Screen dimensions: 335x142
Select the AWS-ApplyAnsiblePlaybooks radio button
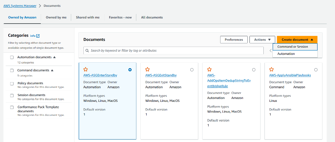[316, 70]
